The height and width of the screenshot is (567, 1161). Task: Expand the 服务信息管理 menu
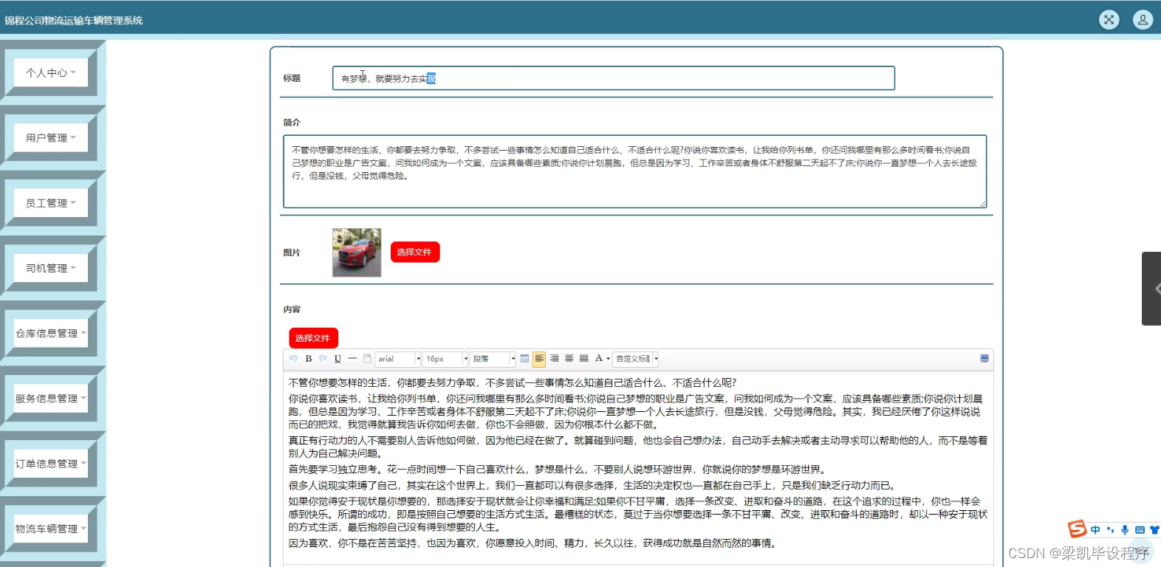click(51, 398)
